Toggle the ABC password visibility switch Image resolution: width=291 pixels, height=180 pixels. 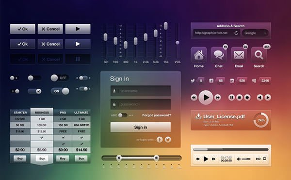pyautogui.click(x=123, y=115)
